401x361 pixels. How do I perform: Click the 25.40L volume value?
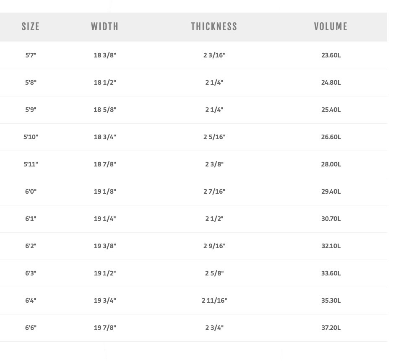[331, 109]
